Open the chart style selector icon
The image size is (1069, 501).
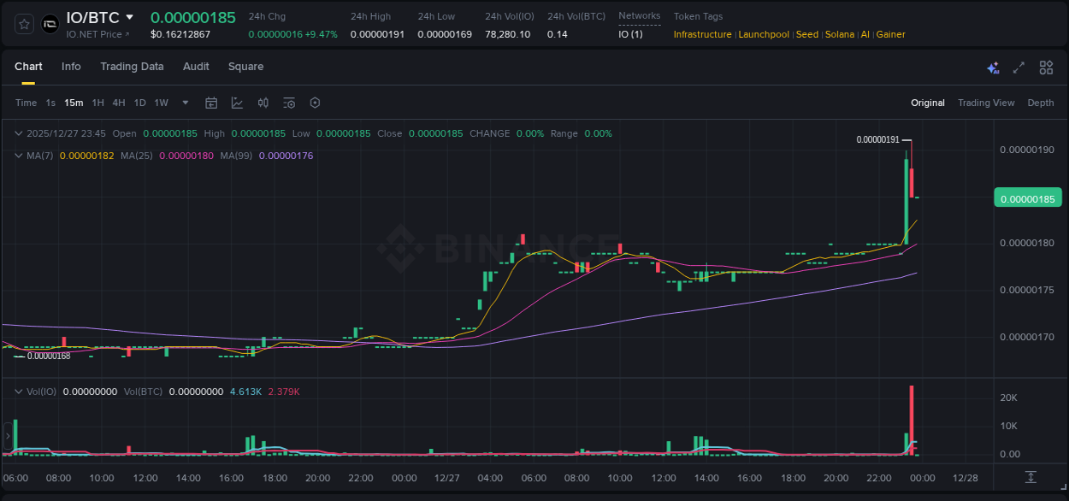pos(237,103)
